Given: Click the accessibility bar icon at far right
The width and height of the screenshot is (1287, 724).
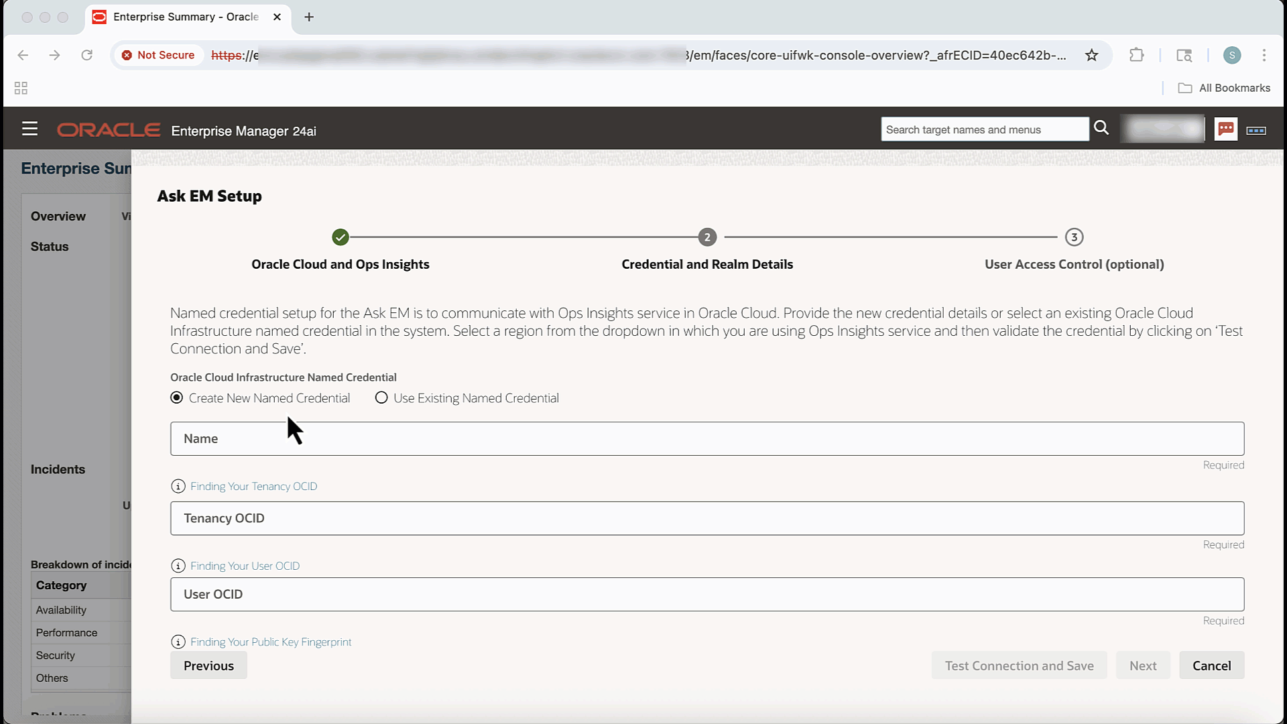Looking at the screenshot, I should pos(1255,130).
